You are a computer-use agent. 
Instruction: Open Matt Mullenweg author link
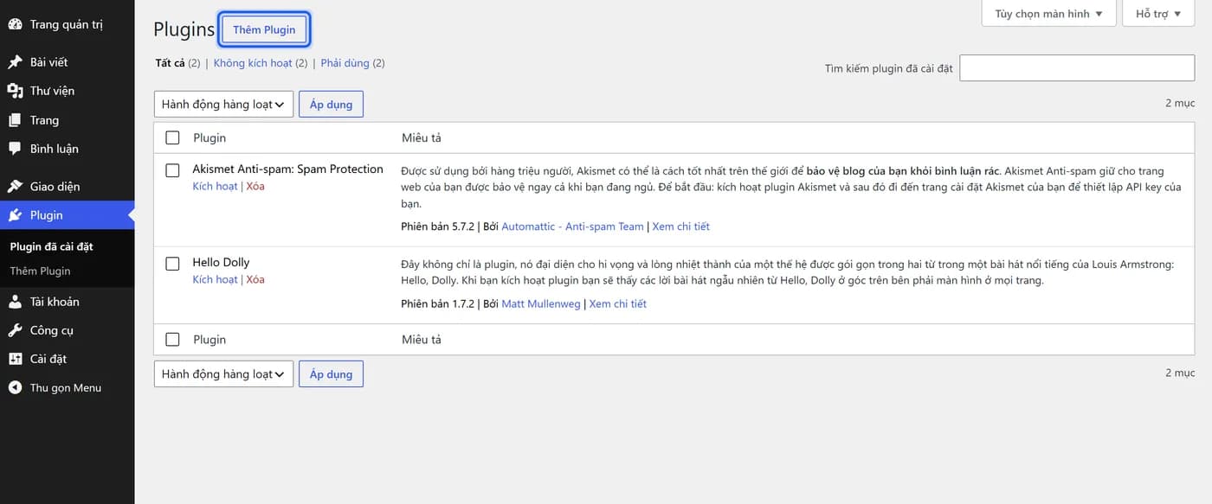click(x=541, y=303)
